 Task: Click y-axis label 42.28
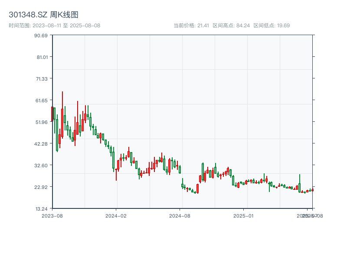pyautogui.click(x=41, y=144)
